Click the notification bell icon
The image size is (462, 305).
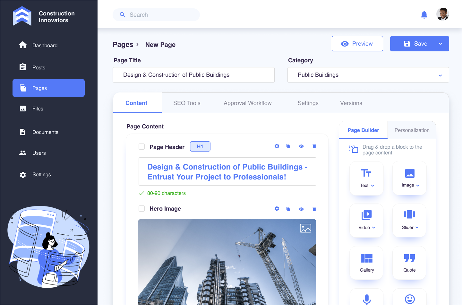pos(424,15)
